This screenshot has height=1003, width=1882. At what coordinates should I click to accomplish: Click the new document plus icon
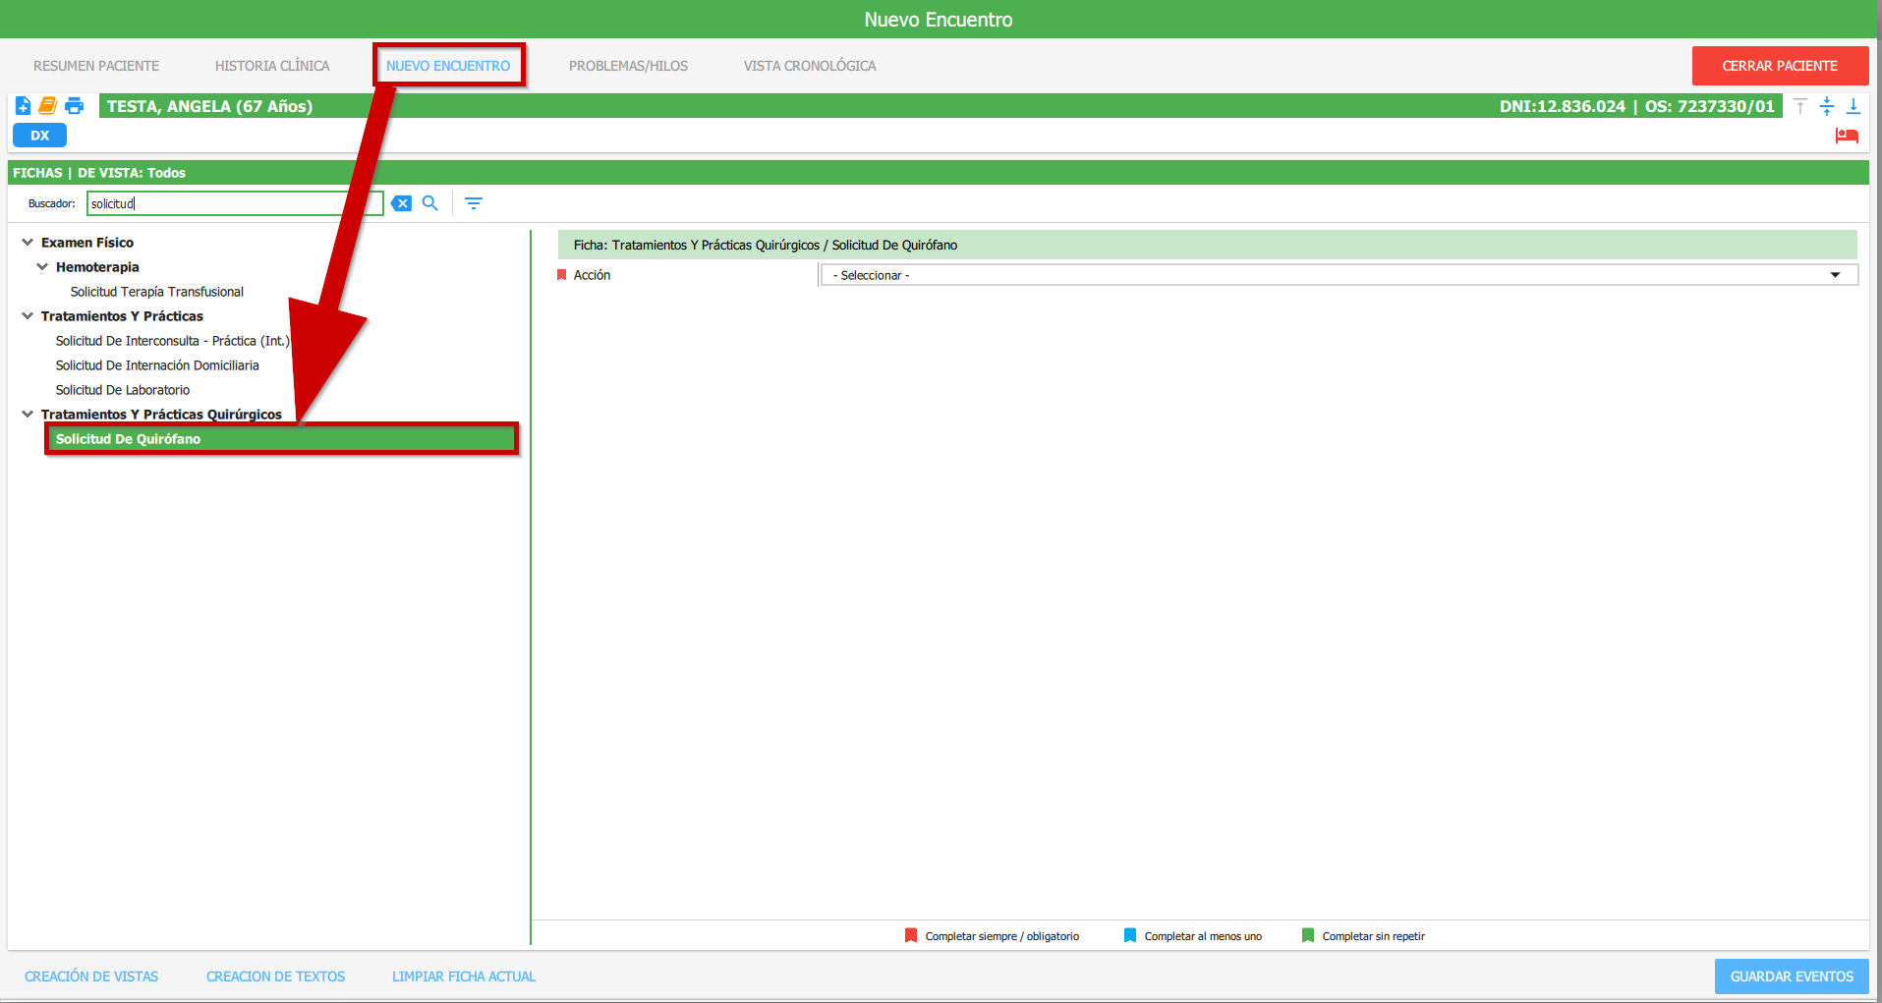click(23, 106)
